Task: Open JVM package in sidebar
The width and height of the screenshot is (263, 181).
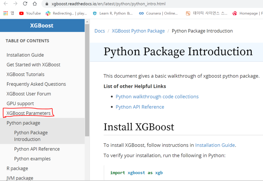Action: tap(20, 178)
